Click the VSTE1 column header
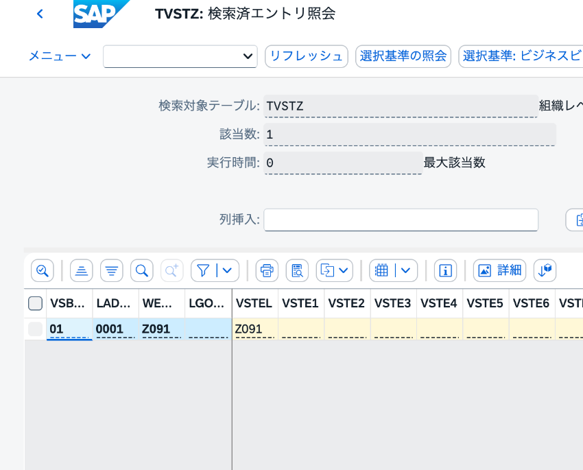The height and width of the screenshot is (470, 583). point(301,303)
